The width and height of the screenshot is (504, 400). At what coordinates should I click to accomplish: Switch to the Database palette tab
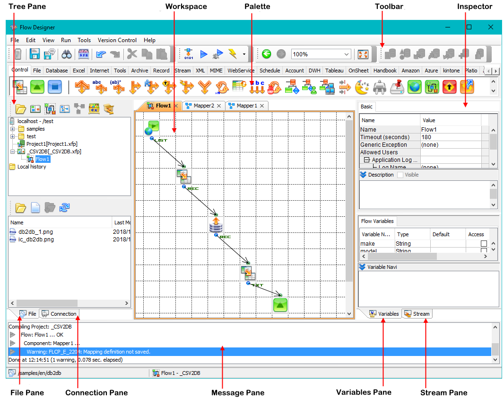point(57,71)
